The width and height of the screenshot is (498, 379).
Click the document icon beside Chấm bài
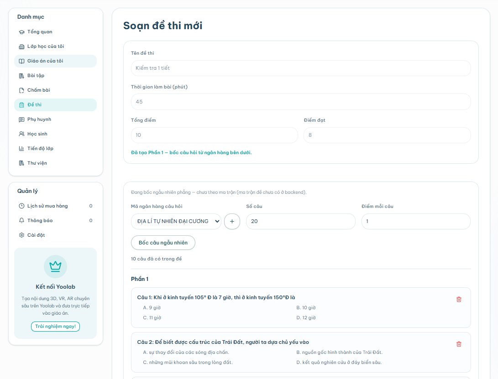pos(21,90)
